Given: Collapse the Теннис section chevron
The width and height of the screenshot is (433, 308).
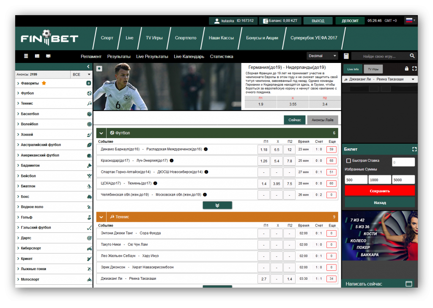Looking at the screenshot, I should (x=101, y=217).
